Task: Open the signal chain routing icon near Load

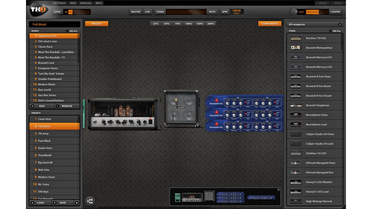Action: pyautogui.click(x=90, y=201)
